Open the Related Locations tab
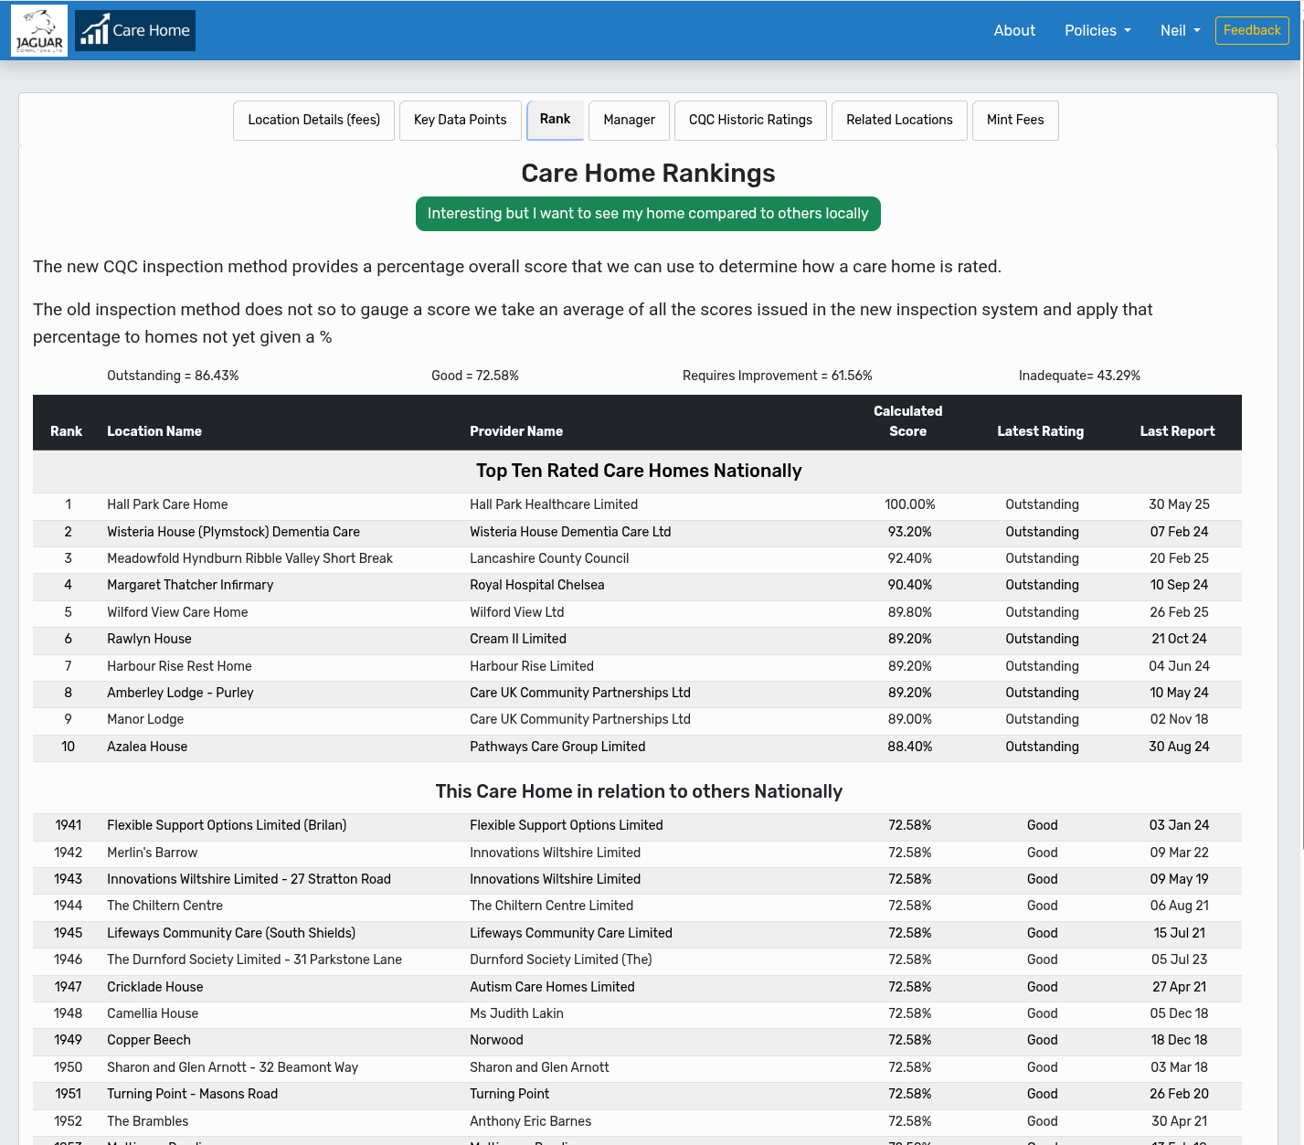The height and width of the screenshot is (1145, 1304). coord(899,120)
